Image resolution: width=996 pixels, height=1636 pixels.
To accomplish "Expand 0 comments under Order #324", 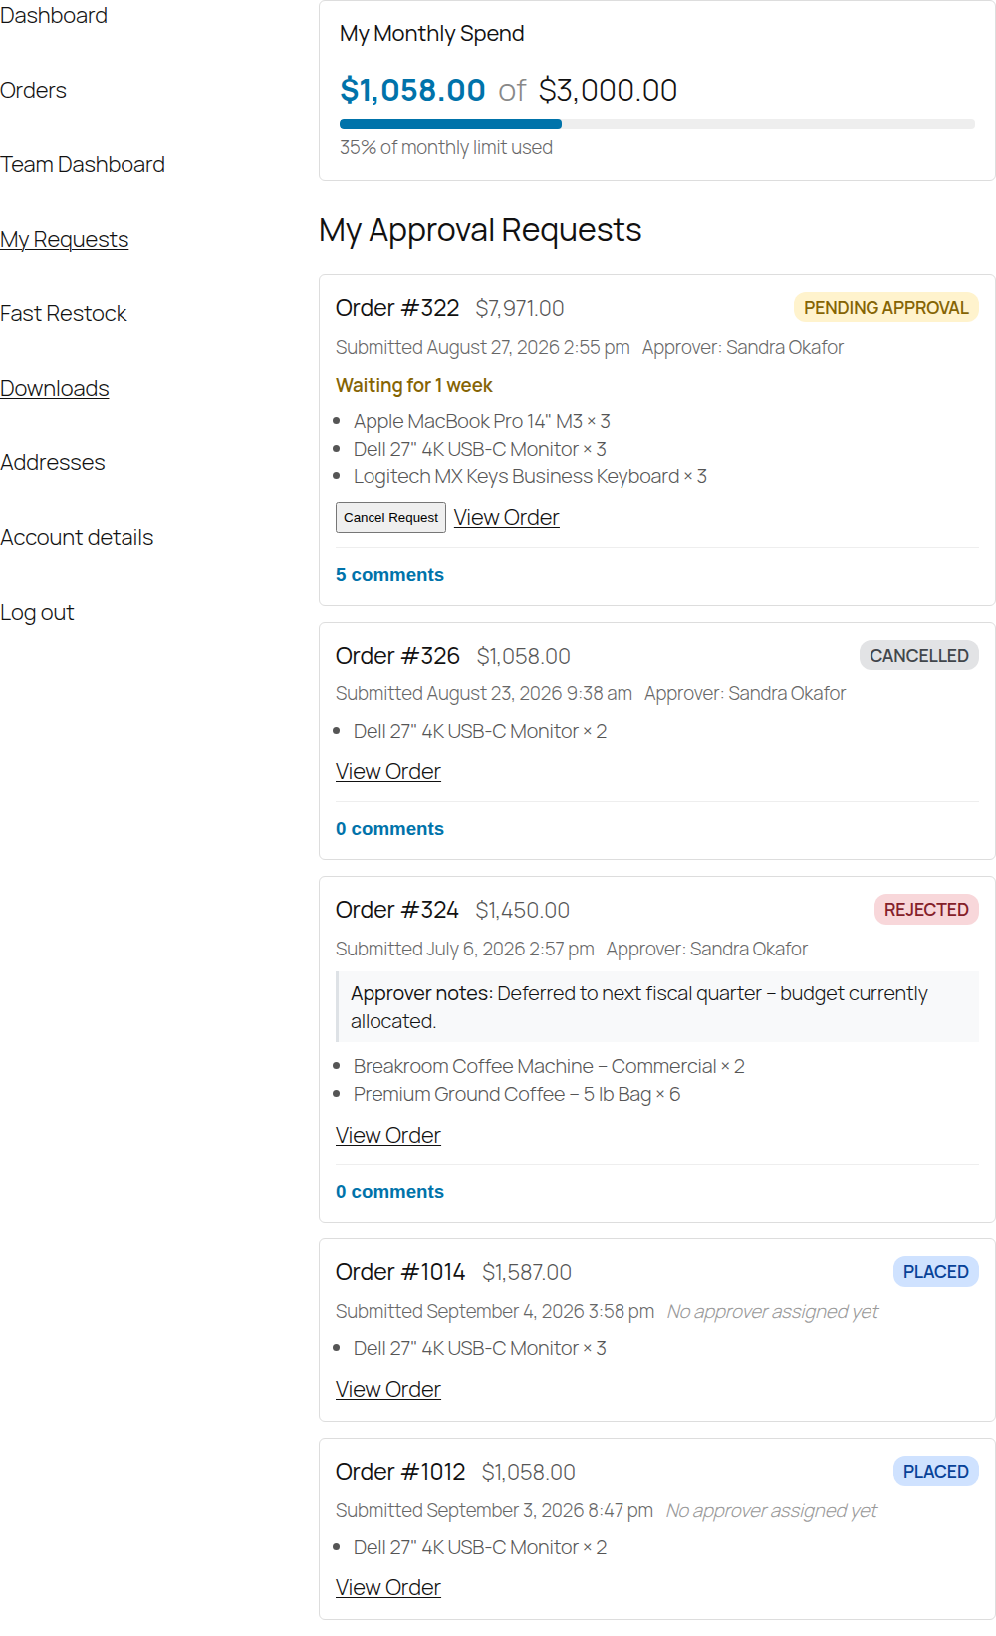I will [389, 1192].
